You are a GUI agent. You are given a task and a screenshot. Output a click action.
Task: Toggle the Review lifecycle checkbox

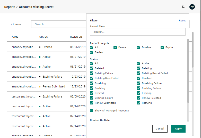click(92, 52)
